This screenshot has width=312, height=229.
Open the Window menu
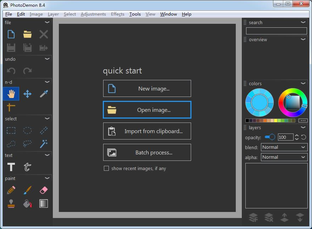click(168, 14)
